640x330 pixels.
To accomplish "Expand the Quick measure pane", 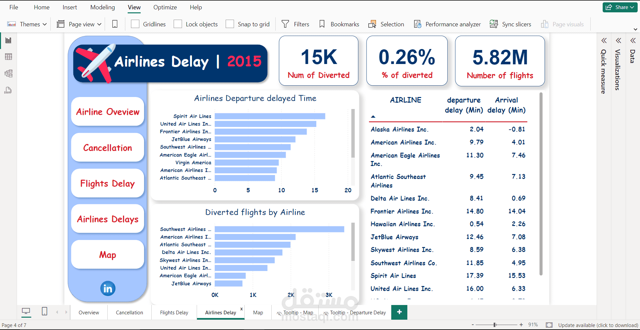I will click(604, 41).
